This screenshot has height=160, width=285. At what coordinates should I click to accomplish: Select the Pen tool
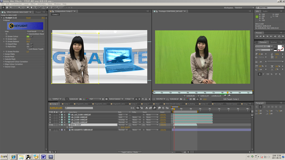(32, 7)
